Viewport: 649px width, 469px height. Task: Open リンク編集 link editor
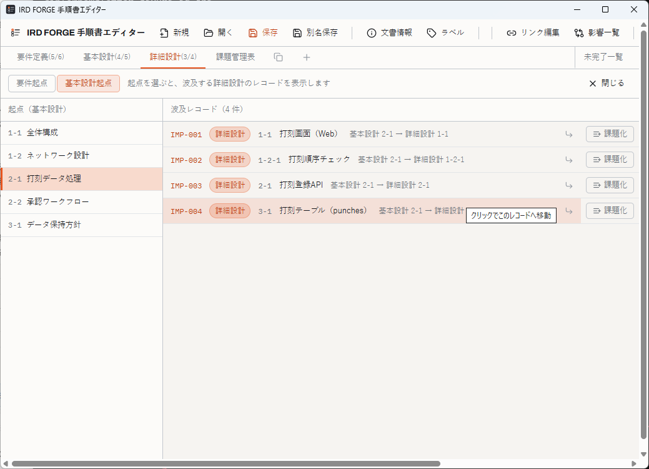533,32
